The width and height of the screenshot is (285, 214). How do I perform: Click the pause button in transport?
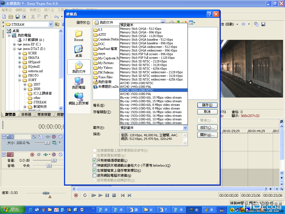click(x=107, y=195)
